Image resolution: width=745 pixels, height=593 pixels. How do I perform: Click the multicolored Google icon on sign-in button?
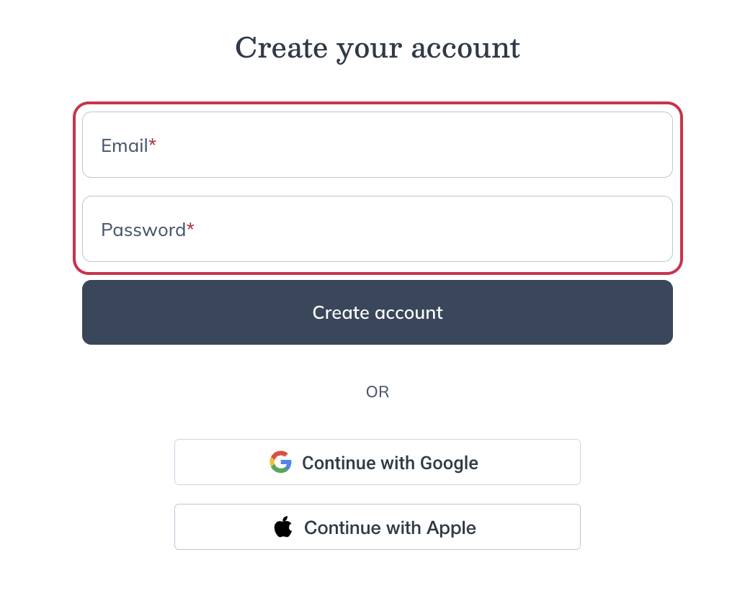pos(280,462)
